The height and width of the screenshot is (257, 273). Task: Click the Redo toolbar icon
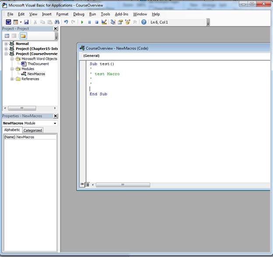pyautogui.click(x=73, y=22)
